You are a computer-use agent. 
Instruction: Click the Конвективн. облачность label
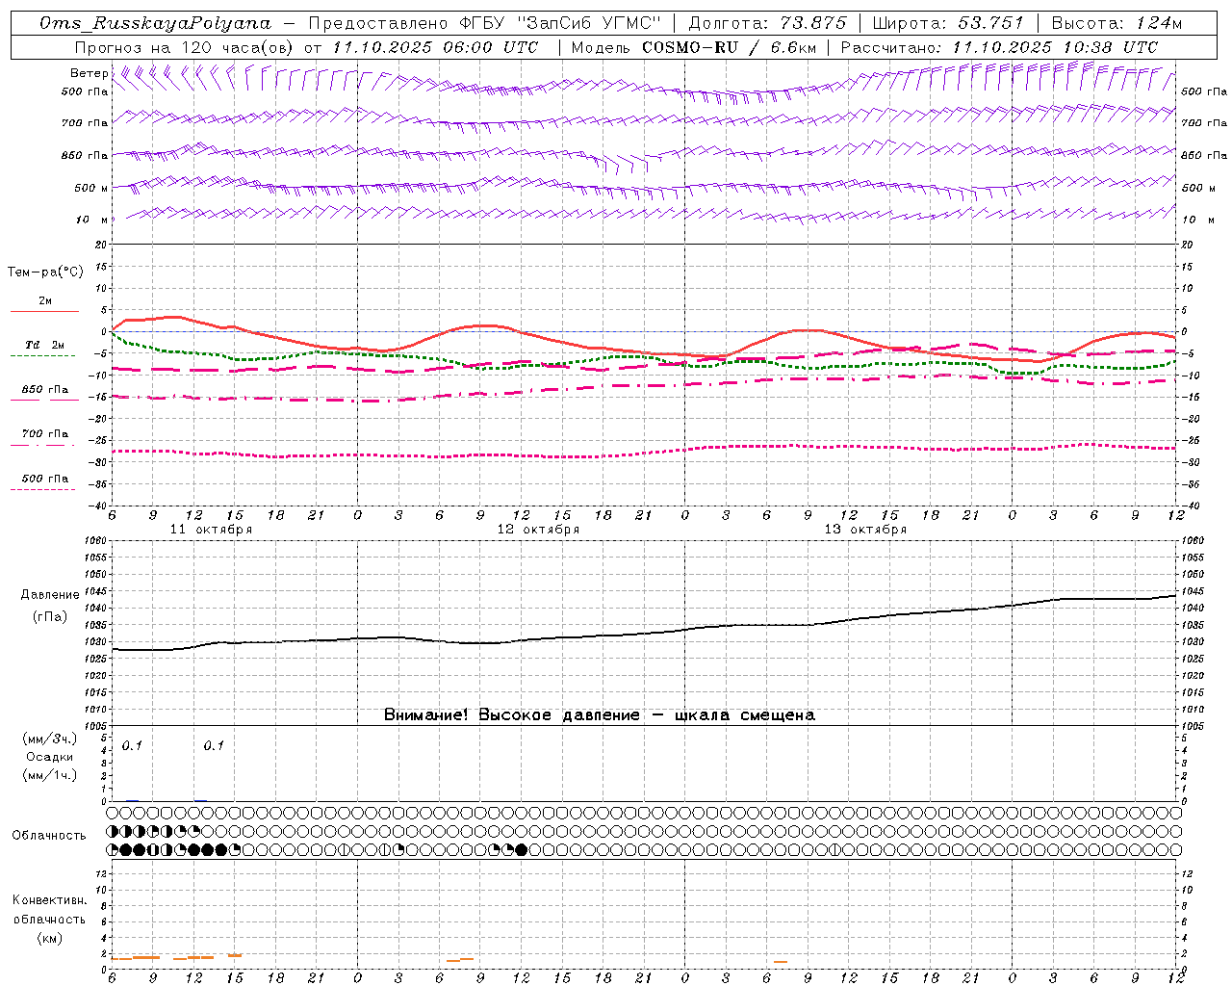[49, 910]
